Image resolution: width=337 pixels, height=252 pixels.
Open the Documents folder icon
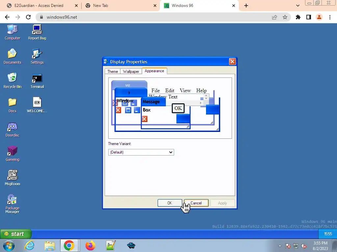[x=12, y=56]
